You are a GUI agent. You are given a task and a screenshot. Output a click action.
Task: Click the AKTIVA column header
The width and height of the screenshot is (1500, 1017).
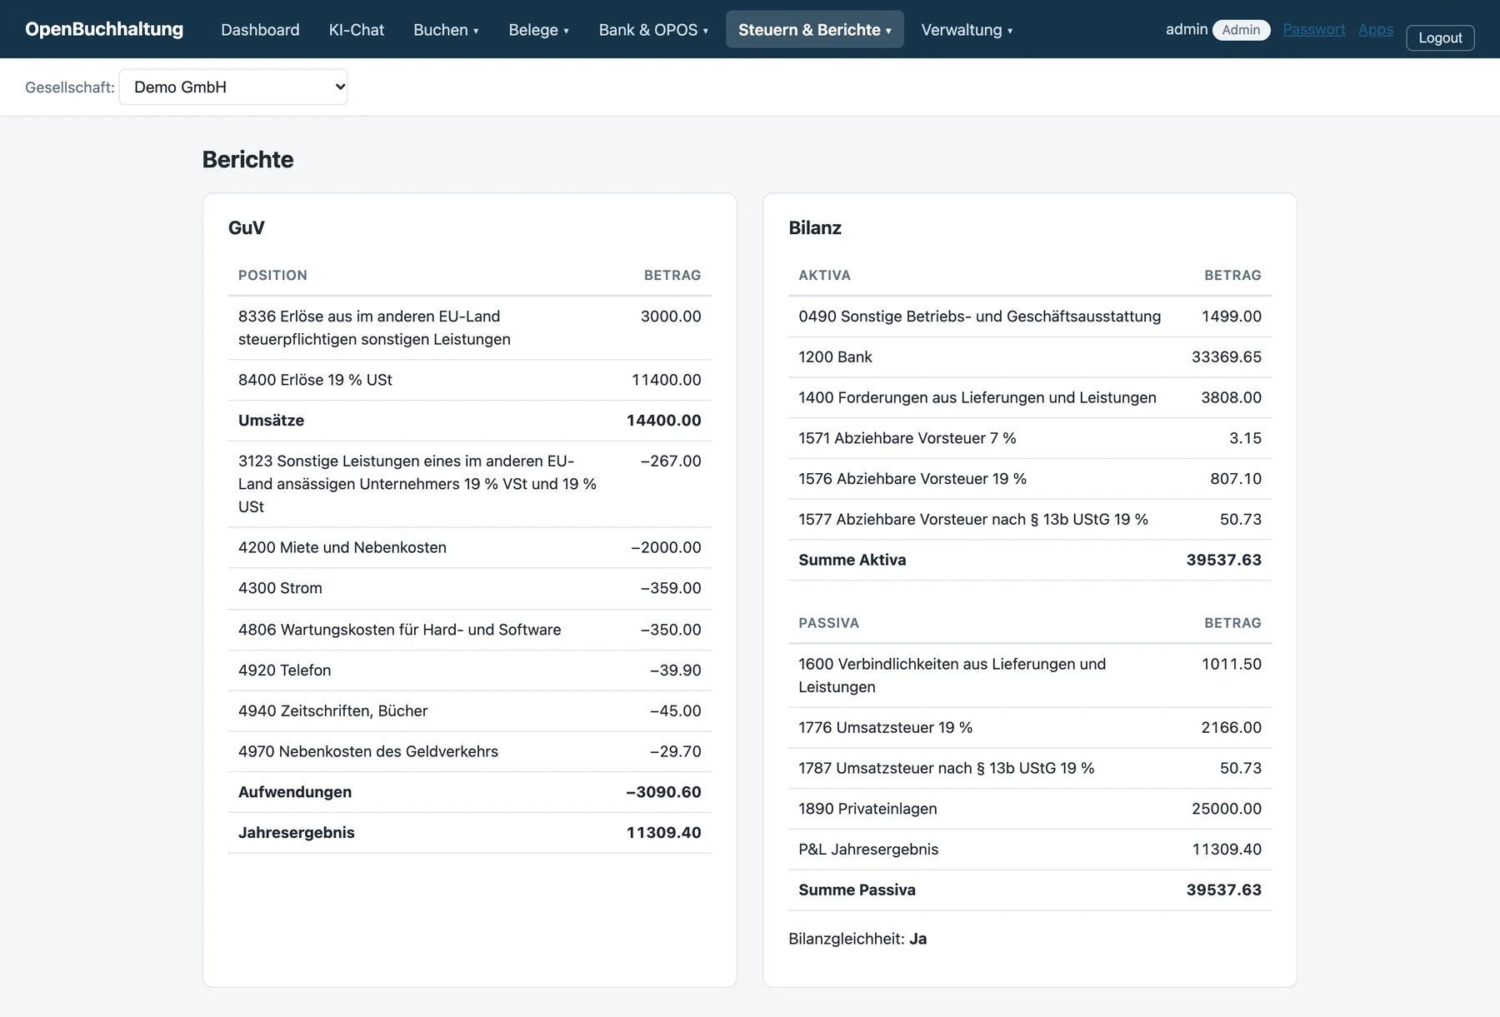pyautogui.click(x=824, y=275)
